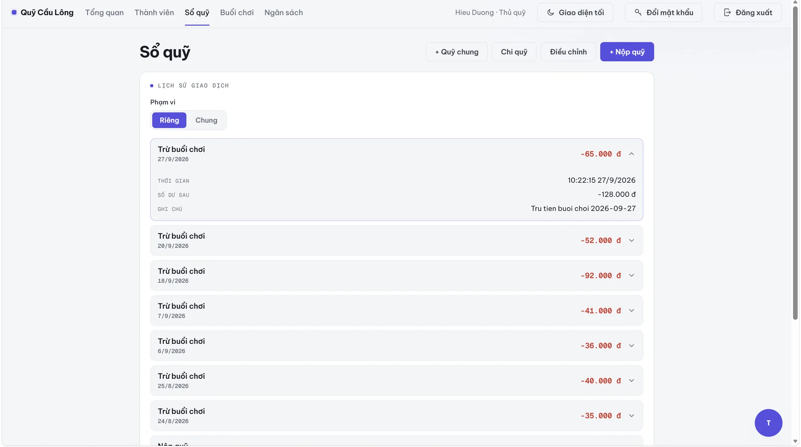Click the logout door icon

pyautogui.click(x=727, y=12)
